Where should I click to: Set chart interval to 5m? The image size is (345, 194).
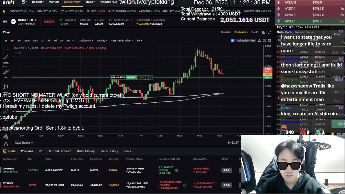(19, 40)
